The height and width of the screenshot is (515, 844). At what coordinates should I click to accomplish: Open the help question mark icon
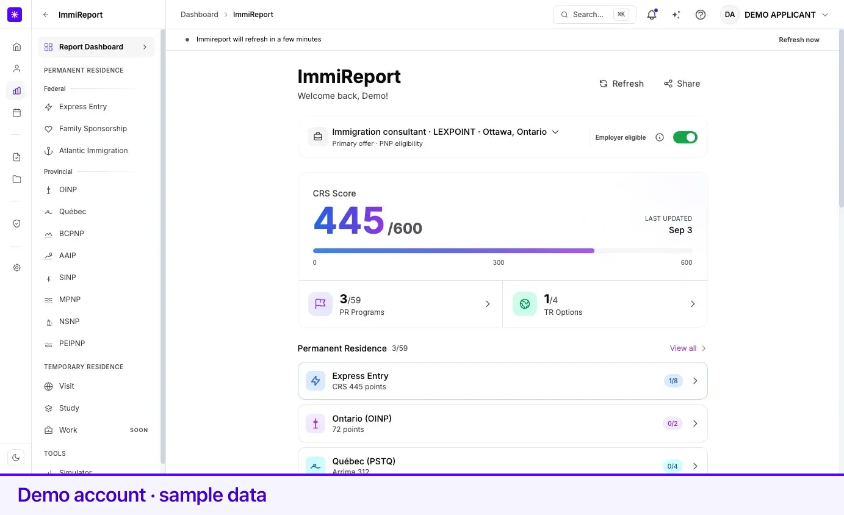[701, 15]
